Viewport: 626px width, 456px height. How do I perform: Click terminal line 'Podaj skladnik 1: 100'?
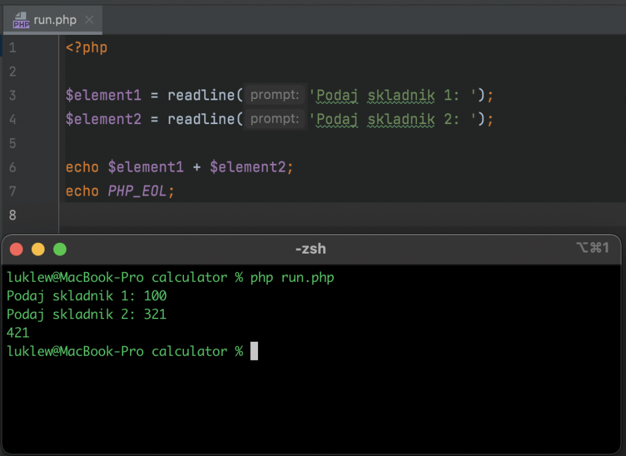(87, 296)
